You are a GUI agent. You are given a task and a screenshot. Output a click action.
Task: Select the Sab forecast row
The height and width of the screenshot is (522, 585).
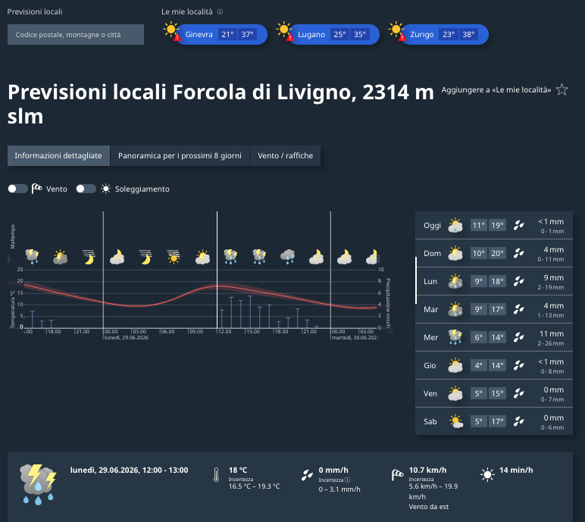(493, 421)
